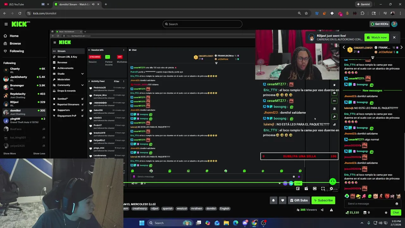The height and width of the screenshot is (228, 405).
Task: Share the stream via share icon
Action: pos(322,210)
